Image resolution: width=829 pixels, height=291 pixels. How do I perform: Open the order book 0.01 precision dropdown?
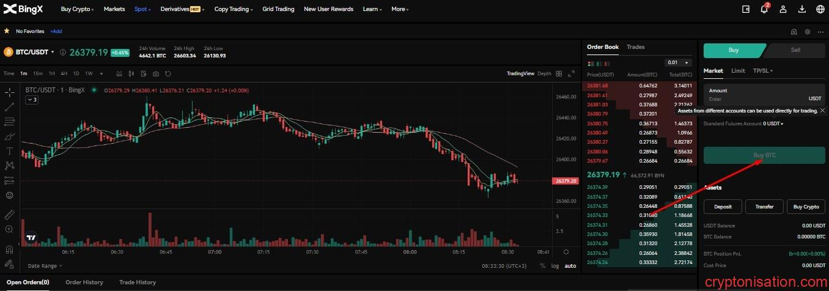coord(677,62)
